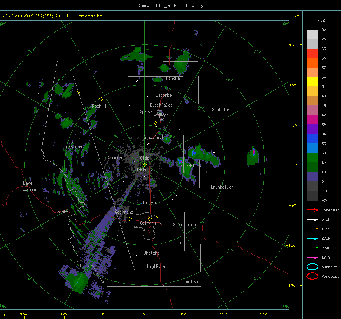Click the Stettler city label
341x319 pixels.
(221, 110)
